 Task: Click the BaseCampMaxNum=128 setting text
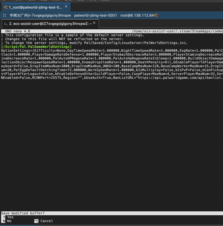140,66
